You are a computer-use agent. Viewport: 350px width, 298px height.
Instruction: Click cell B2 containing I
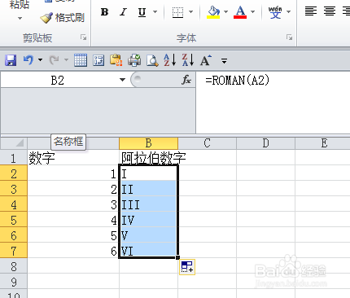tap(149, 173)
